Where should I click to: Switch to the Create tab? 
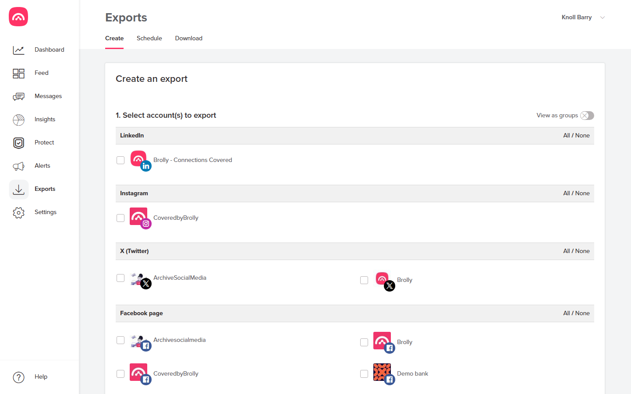(x=114, y=39)
